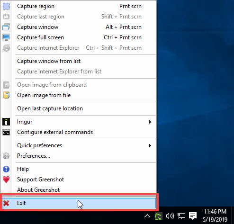The height and width of the screenshot is (224, 234).
Task: Show hidden tray icons chevron
Action: click(147, 216)
